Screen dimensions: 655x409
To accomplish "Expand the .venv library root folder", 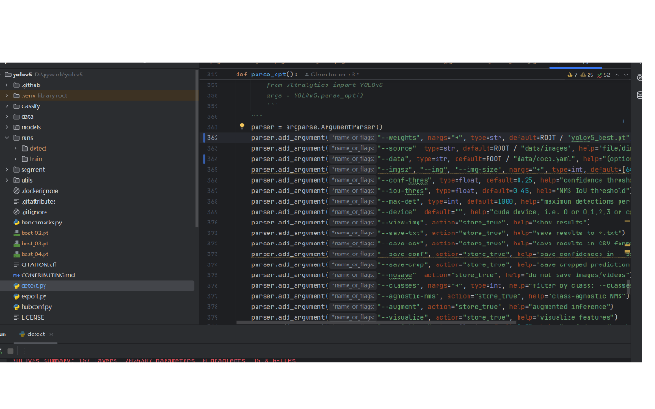I will (7, 95).
